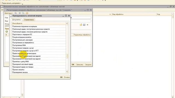Viewport: 175px width, 98px height.
Task: Open help question-mark icon in registration toolbar
Action: click(27, 13)
